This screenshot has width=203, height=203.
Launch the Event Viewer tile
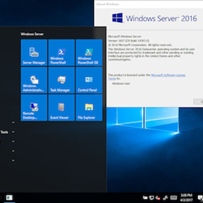pos(61,108)
